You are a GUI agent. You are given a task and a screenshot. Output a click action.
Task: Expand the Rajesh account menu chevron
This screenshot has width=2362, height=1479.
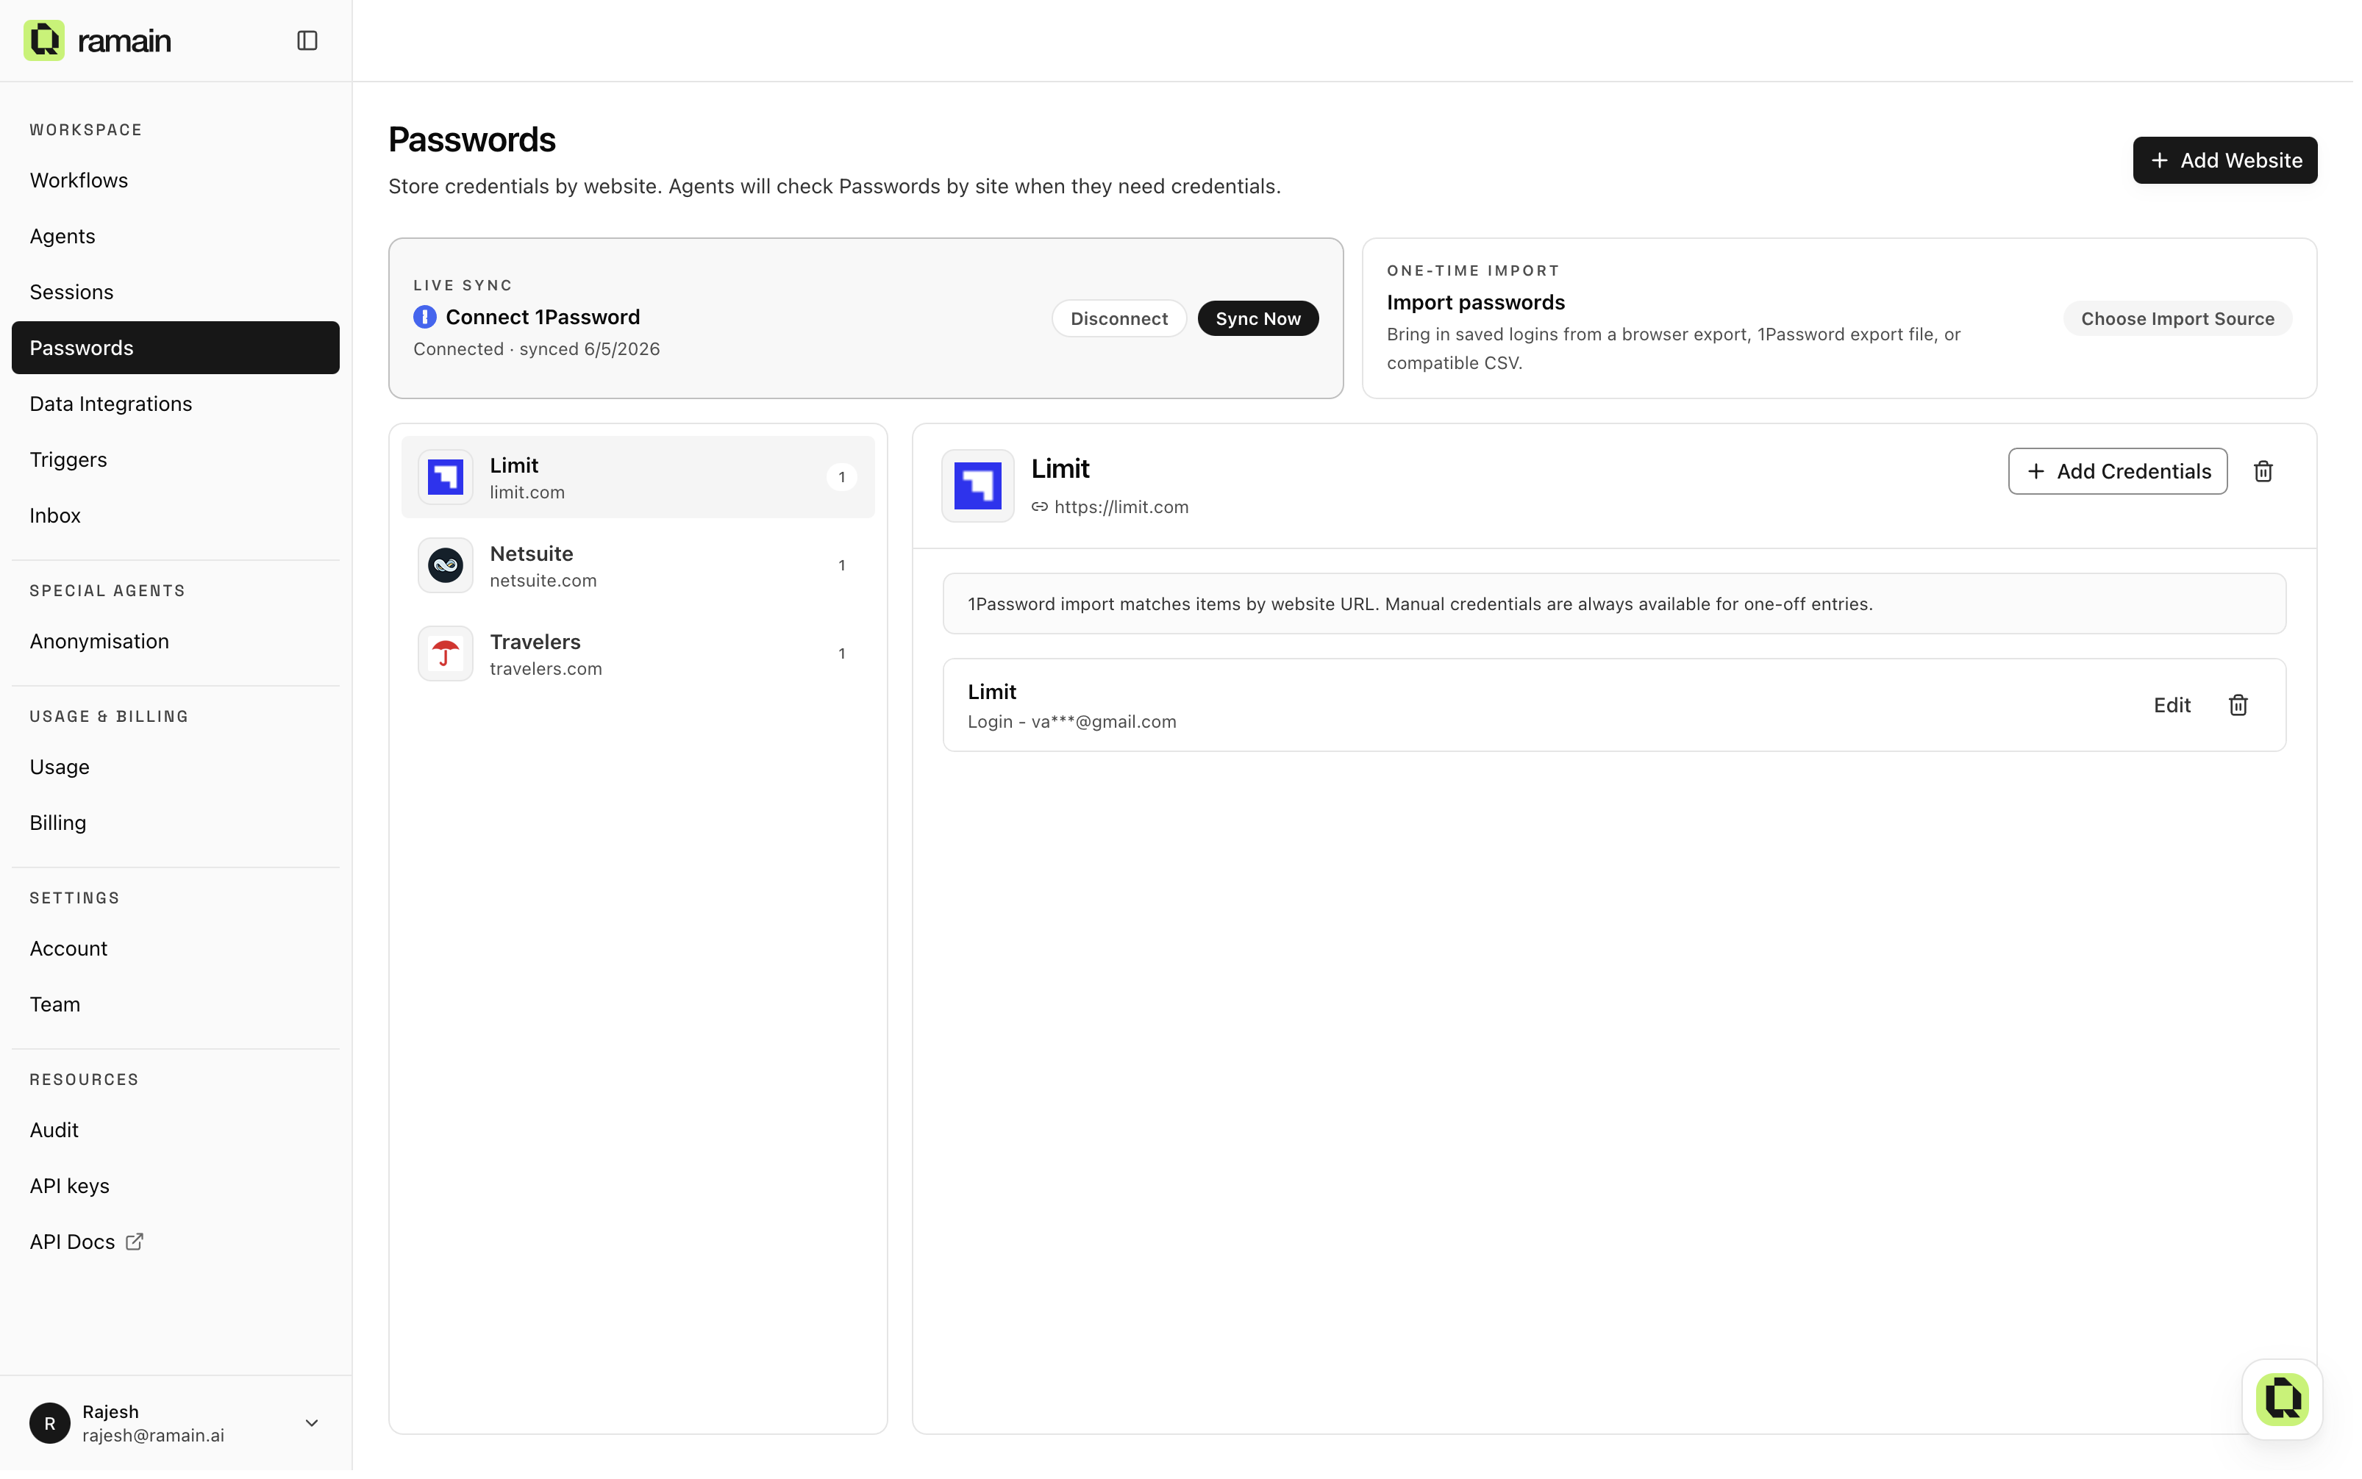[311, 1423]
